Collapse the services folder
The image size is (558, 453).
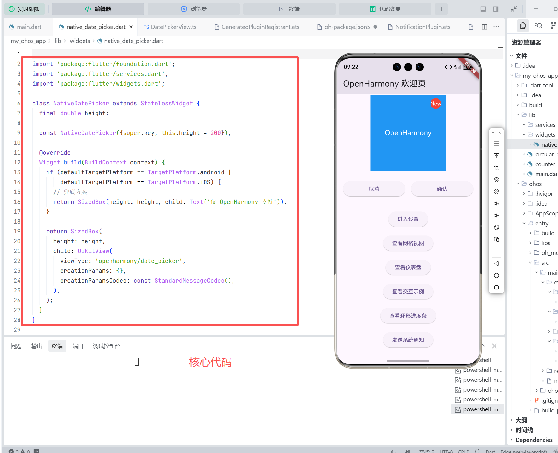click(524, 125)
